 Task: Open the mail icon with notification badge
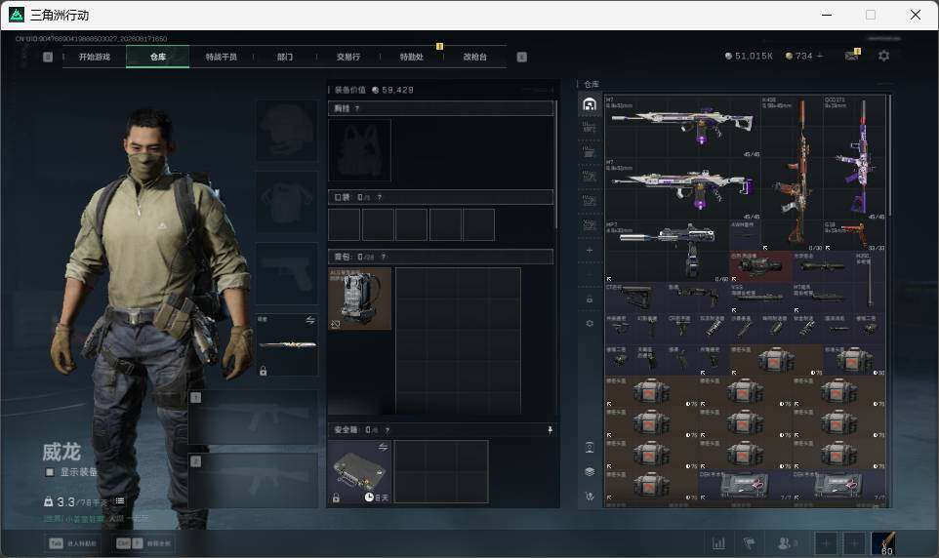pyautogui.click(x=852, y=55)
